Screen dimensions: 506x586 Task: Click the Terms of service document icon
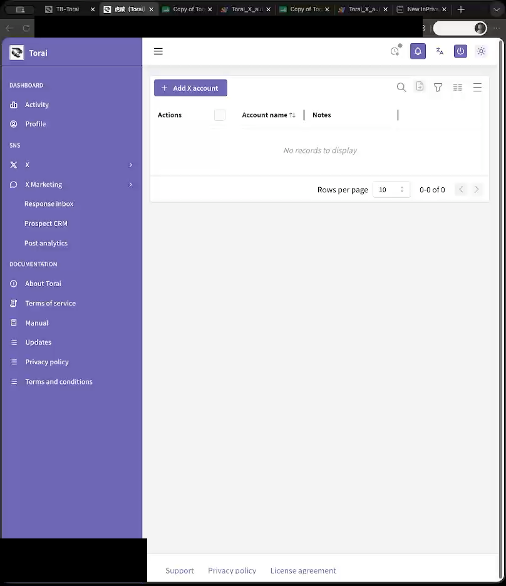(13, 303)
